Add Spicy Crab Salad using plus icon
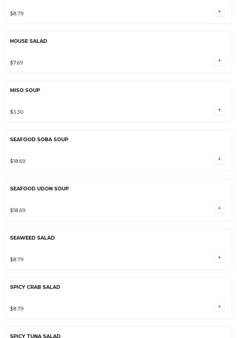 (x=219, y=307)
